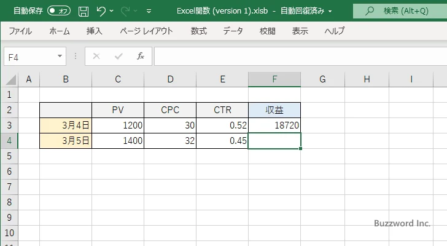Screen dimensions: 447x246
Task: Click the Select All corner triangle
Action: [10, 79]
